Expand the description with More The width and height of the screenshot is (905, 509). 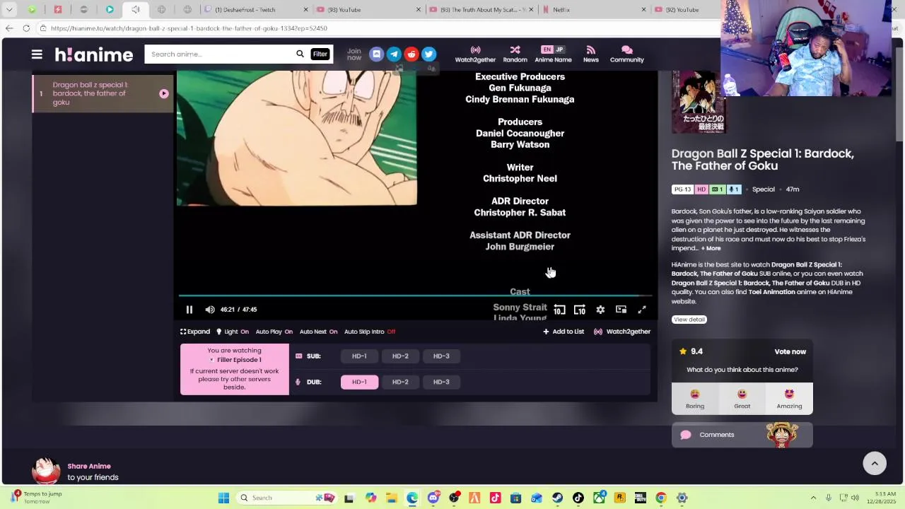[711, 248]
